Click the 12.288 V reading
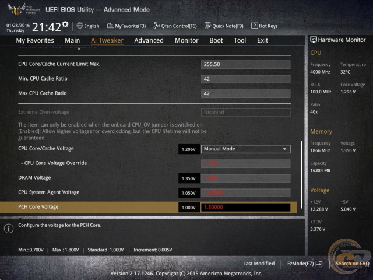This screenshot has height=280, width=373. 319,209
